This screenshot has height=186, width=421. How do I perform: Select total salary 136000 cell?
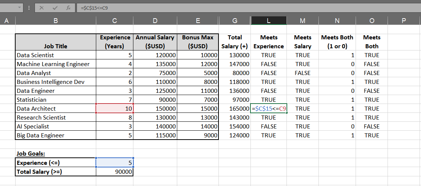[235, 91]
